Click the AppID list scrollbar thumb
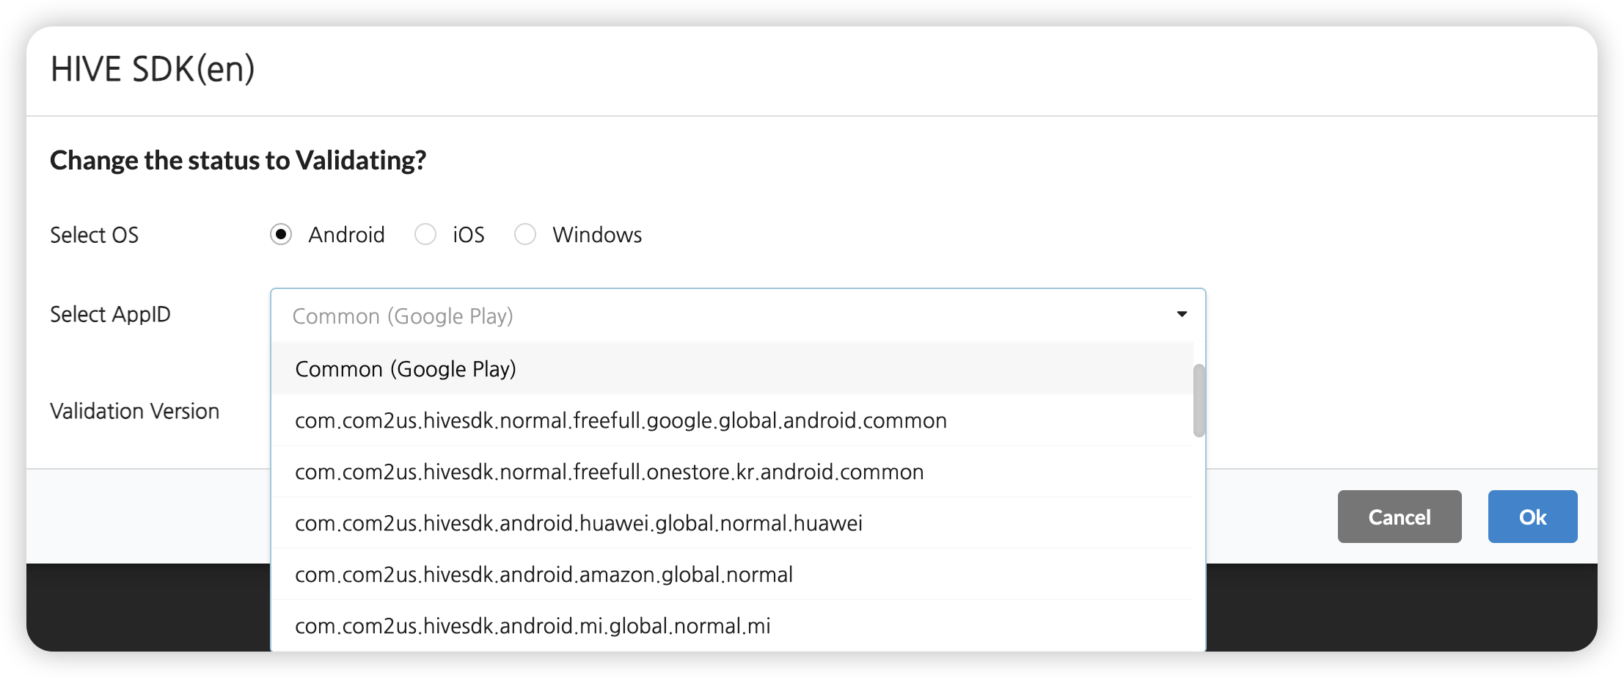 [x=1199, y=401]
